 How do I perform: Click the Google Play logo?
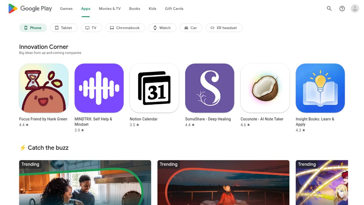point(30,9)
